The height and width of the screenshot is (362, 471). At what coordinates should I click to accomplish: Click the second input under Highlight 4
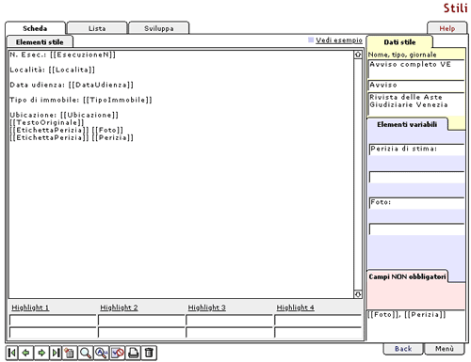point(318,332)
